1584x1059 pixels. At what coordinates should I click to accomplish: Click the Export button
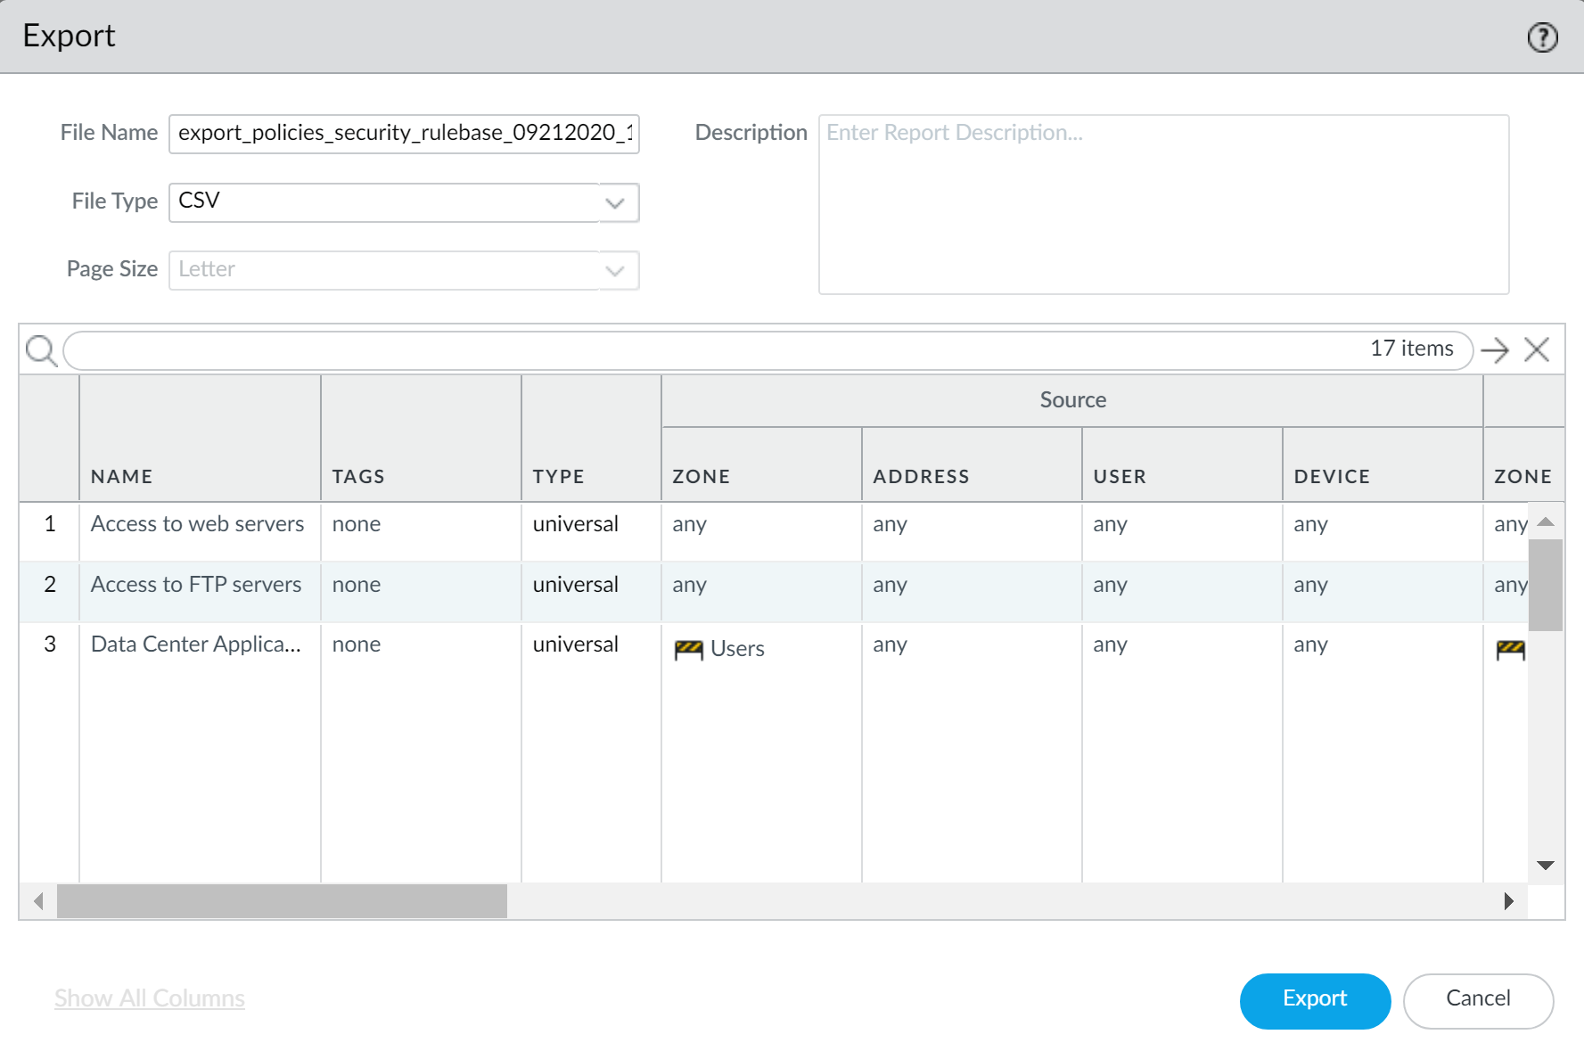click(1315, 999)
